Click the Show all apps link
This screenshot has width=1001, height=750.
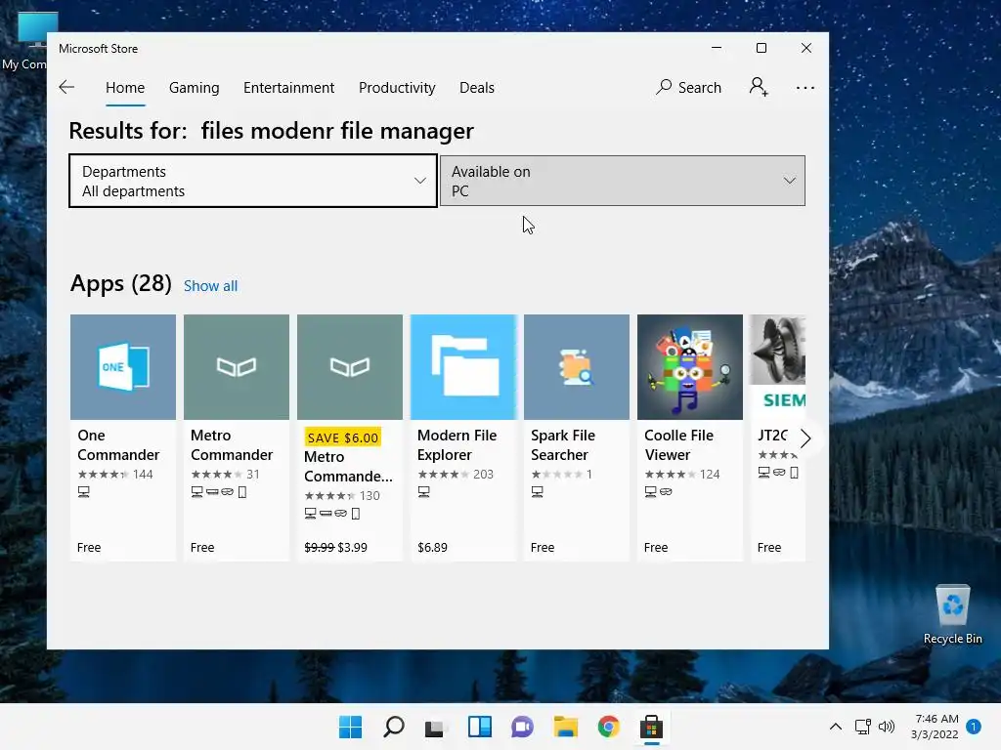point(211,286)
